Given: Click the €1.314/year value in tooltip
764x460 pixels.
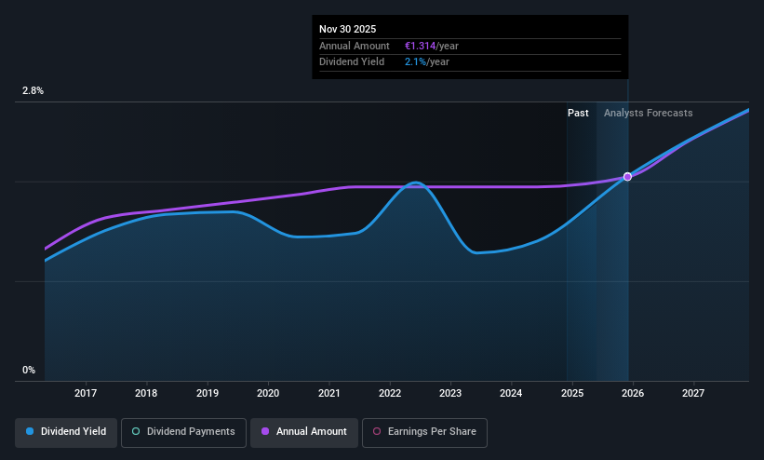Looking at the screenshot, I should (x=431, y=46).
